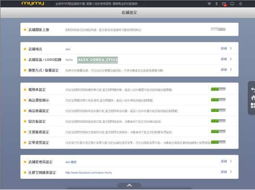
Task: Click the facebook.com/open.mymy URL link
Action: (x=89, y=173)
